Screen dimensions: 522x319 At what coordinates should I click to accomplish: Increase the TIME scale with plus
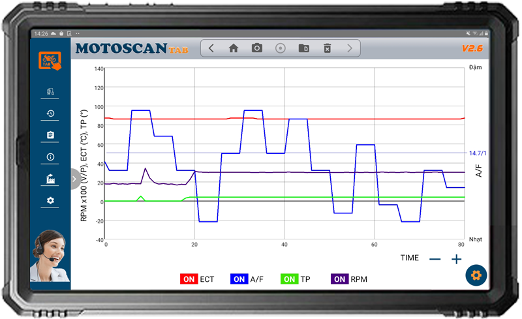(456, 259)
